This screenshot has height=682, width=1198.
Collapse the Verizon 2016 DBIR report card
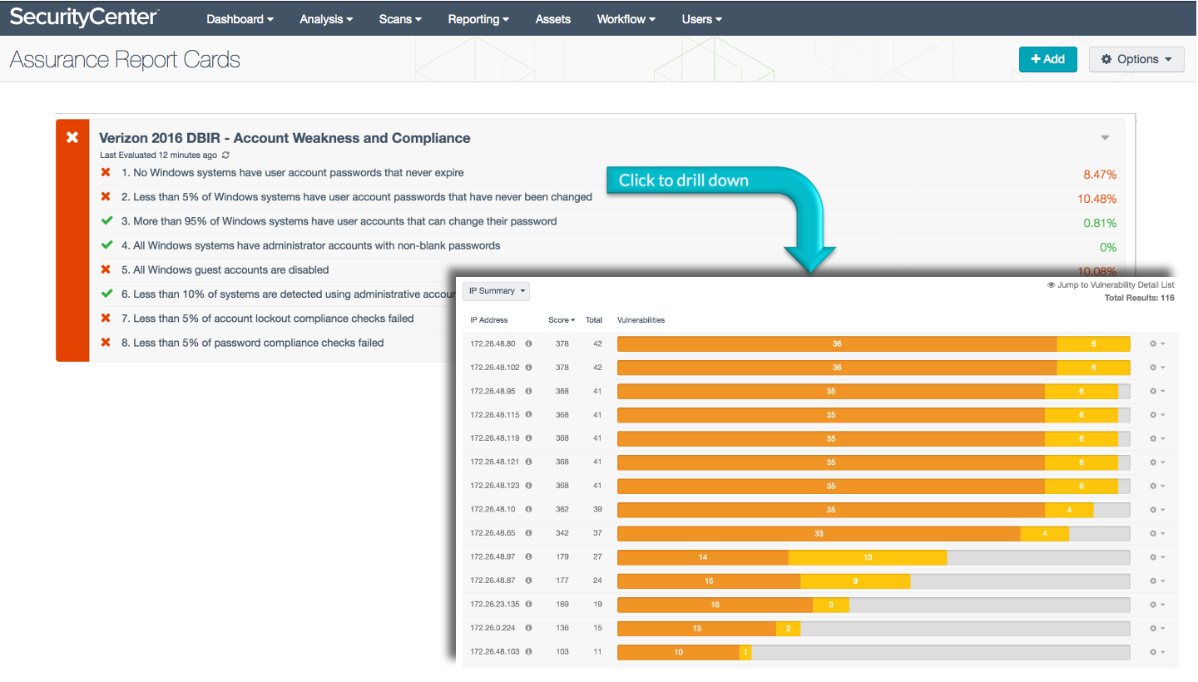[x=1105, y=138]
